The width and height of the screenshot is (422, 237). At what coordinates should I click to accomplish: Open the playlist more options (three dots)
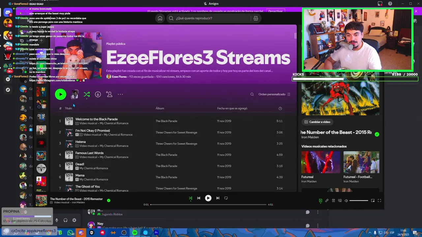tap(120, 94)
